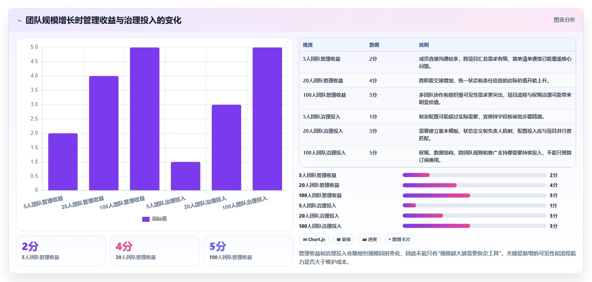Click the pulse icon beside the page title

19,20
